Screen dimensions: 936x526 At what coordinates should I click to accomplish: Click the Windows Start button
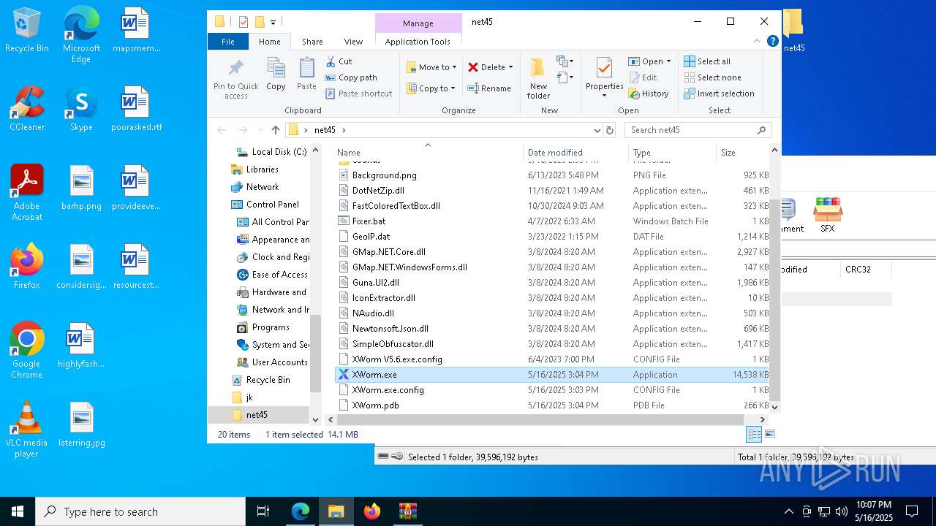(18, 511)
